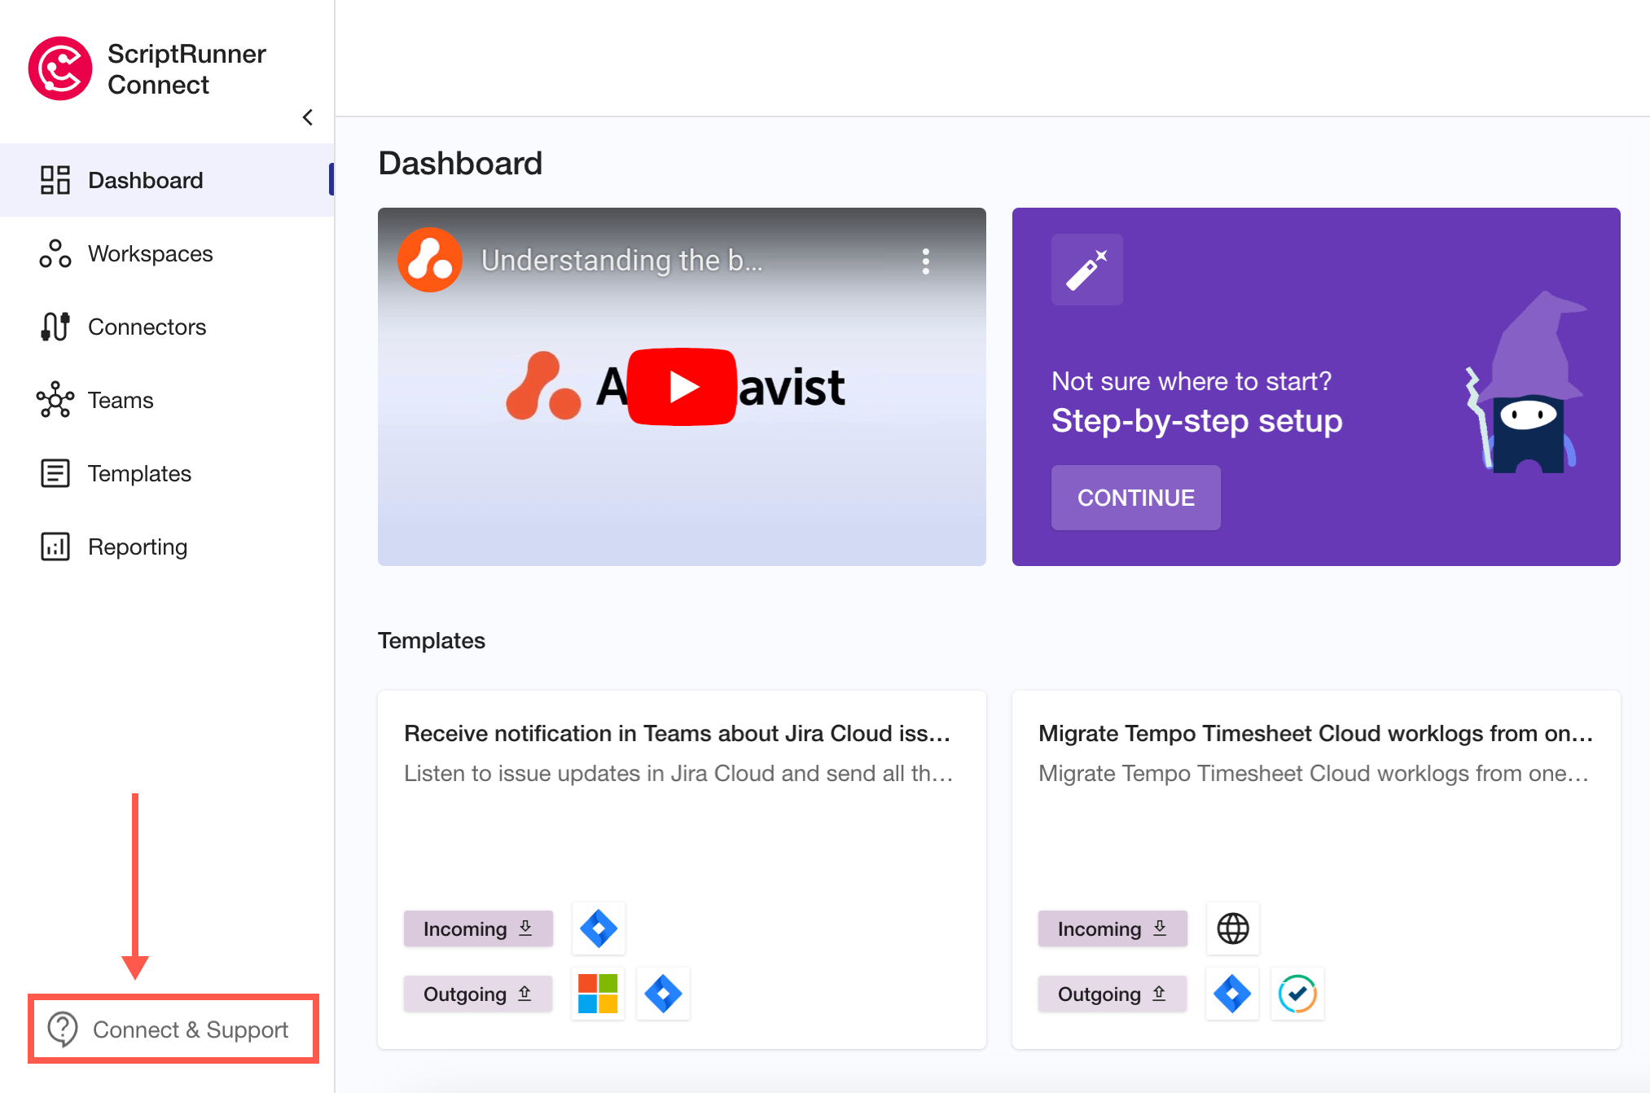Open the Teams menu item

167,400
